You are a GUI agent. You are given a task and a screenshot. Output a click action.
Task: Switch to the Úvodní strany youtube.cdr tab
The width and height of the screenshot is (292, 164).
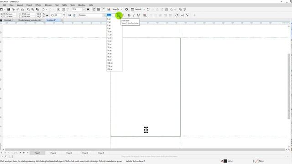pyautogui.click(x=30, y=20)
